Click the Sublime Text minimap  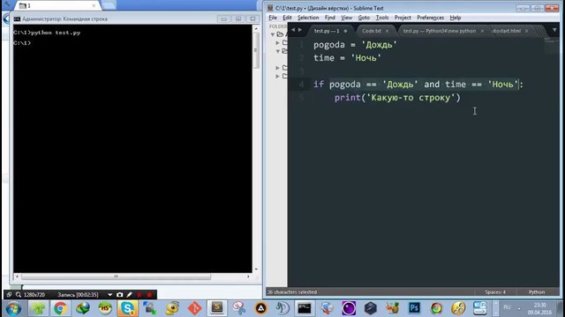coord(552,45)
